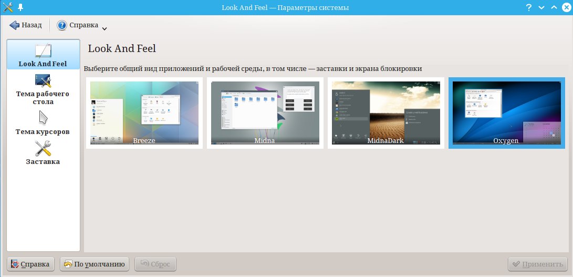Select Look And Feel sidebar module

pyautogui.click(x=43, y=55)
